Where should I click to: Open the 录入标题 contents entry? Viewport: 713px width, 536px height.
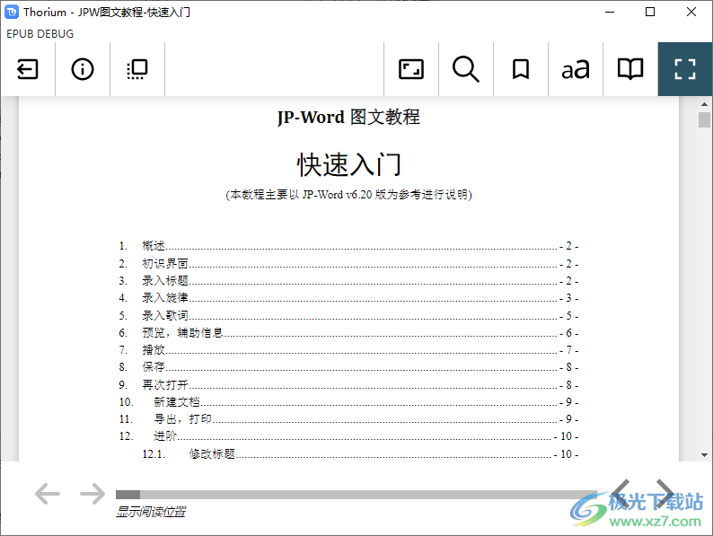pyautogui.click(x=348, y=281)
